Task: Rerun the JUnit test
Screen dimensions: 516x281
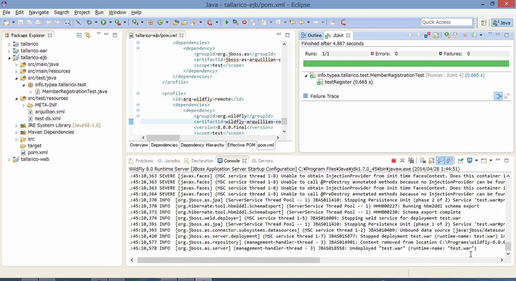Action: click(x=447, y=35)
